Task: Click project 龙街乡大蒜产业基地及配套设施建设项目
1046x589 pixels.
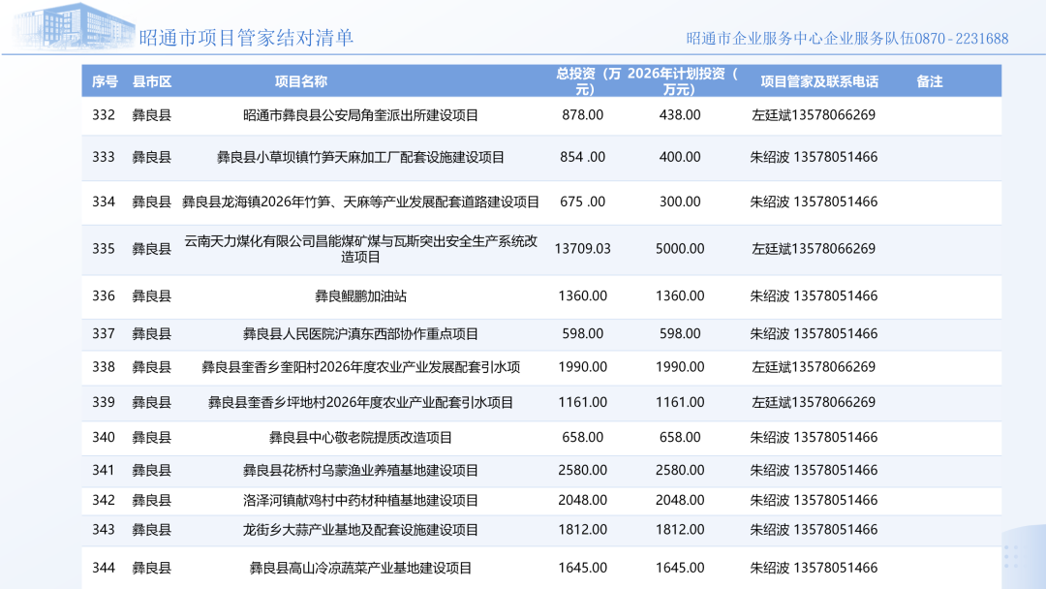Action: (360, 530)
